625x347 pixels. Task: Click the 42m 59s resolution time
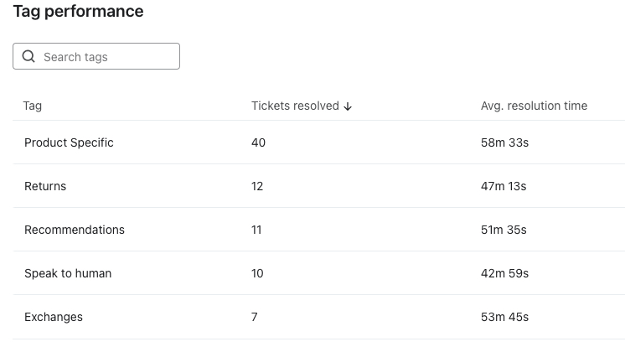click(x=504, y=273)
